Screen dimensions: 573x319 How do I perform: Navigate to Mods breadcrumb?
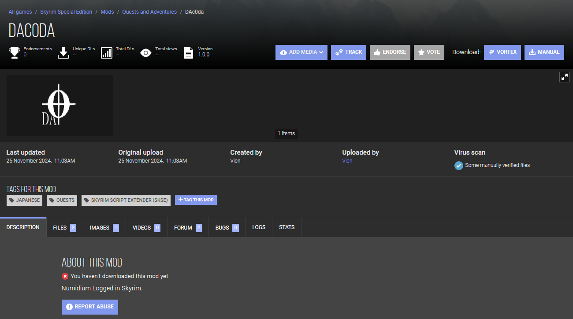point(107,12)
